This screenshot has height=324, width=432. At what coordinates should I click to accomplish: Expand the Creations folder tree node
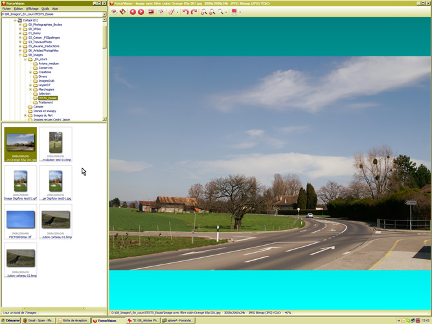tap(30, 72)
